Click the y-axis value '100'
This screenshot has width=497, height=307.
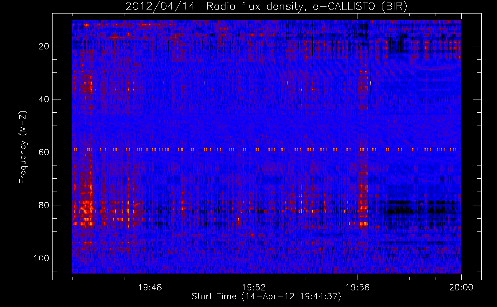(x=41, y=258)
